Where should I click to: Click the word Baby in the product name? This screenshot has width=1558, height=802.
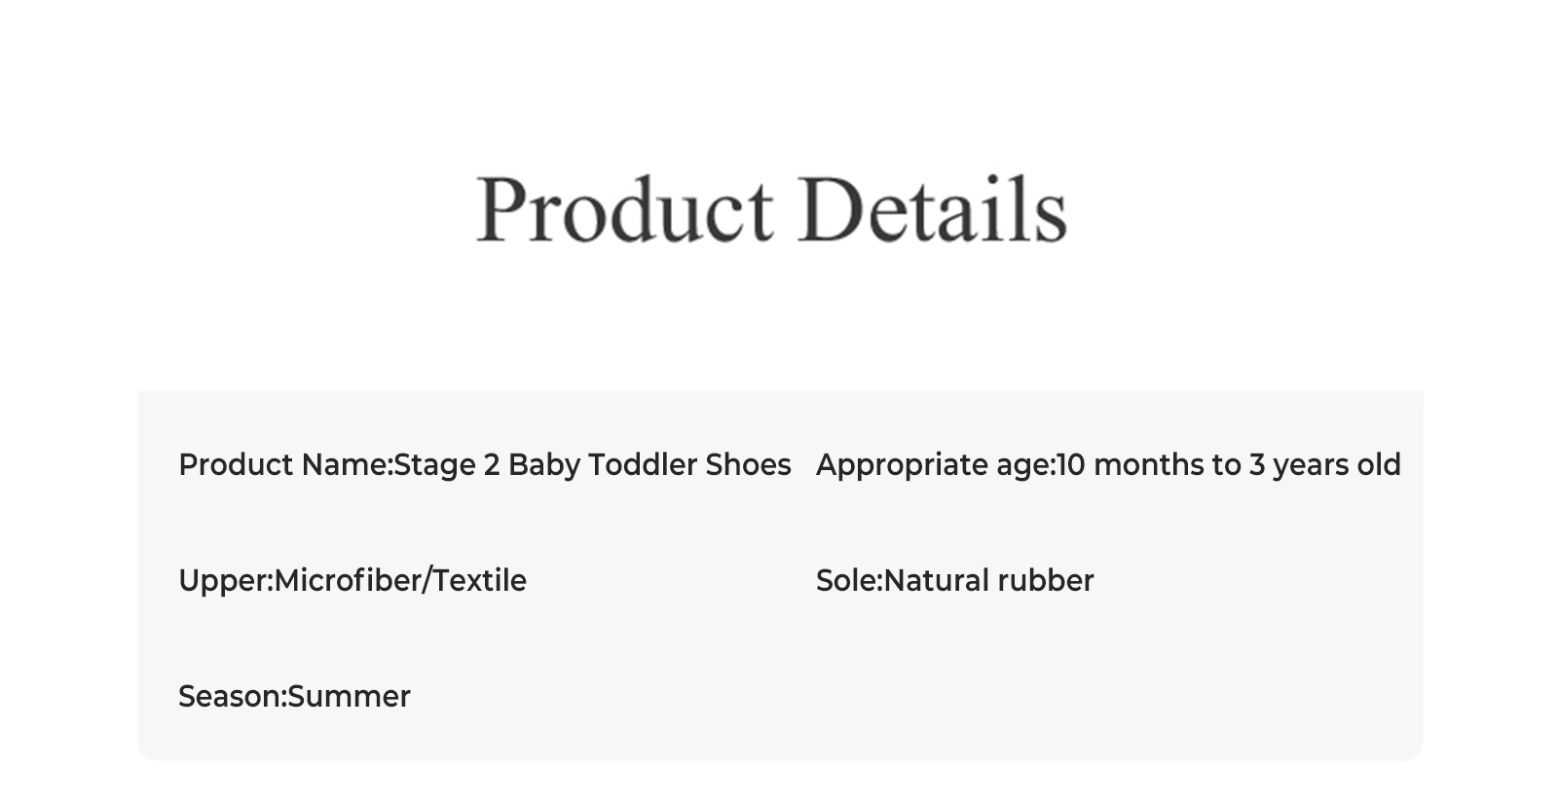pyautogui.click(x=543, y=465)
